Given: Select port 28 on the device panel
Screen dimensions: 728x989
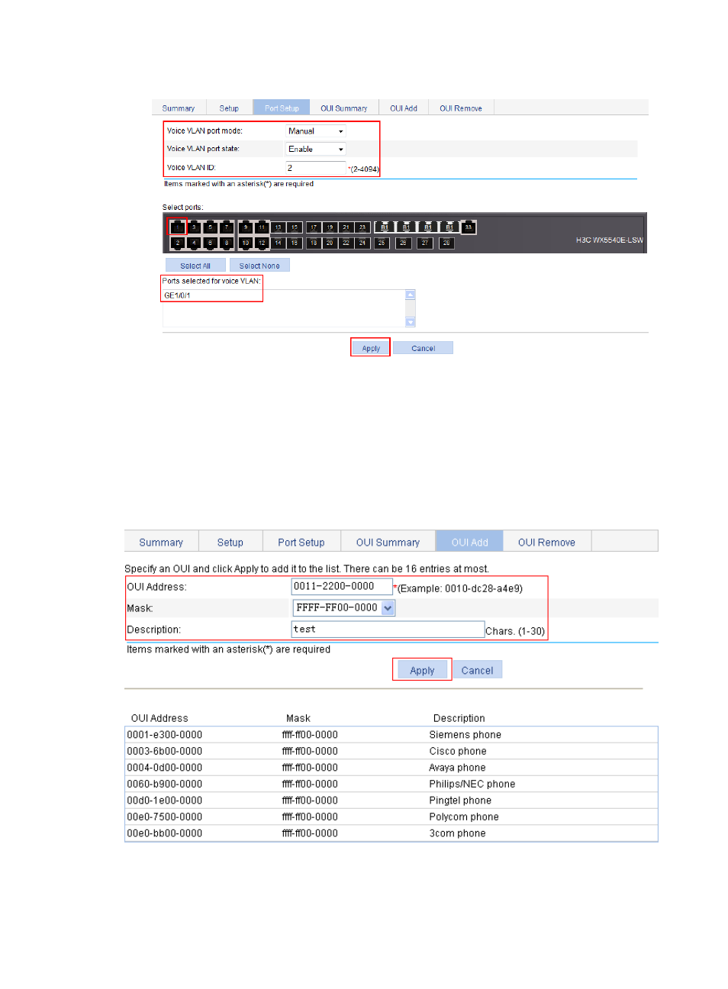Looking at the screenshot, I should [x=446, y=243].
